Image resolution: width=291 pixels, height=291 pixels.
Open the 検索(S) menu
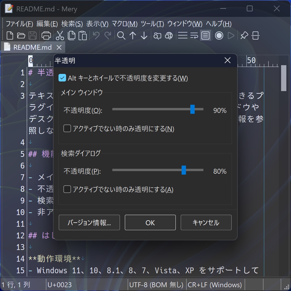click(x=72, y=24)
